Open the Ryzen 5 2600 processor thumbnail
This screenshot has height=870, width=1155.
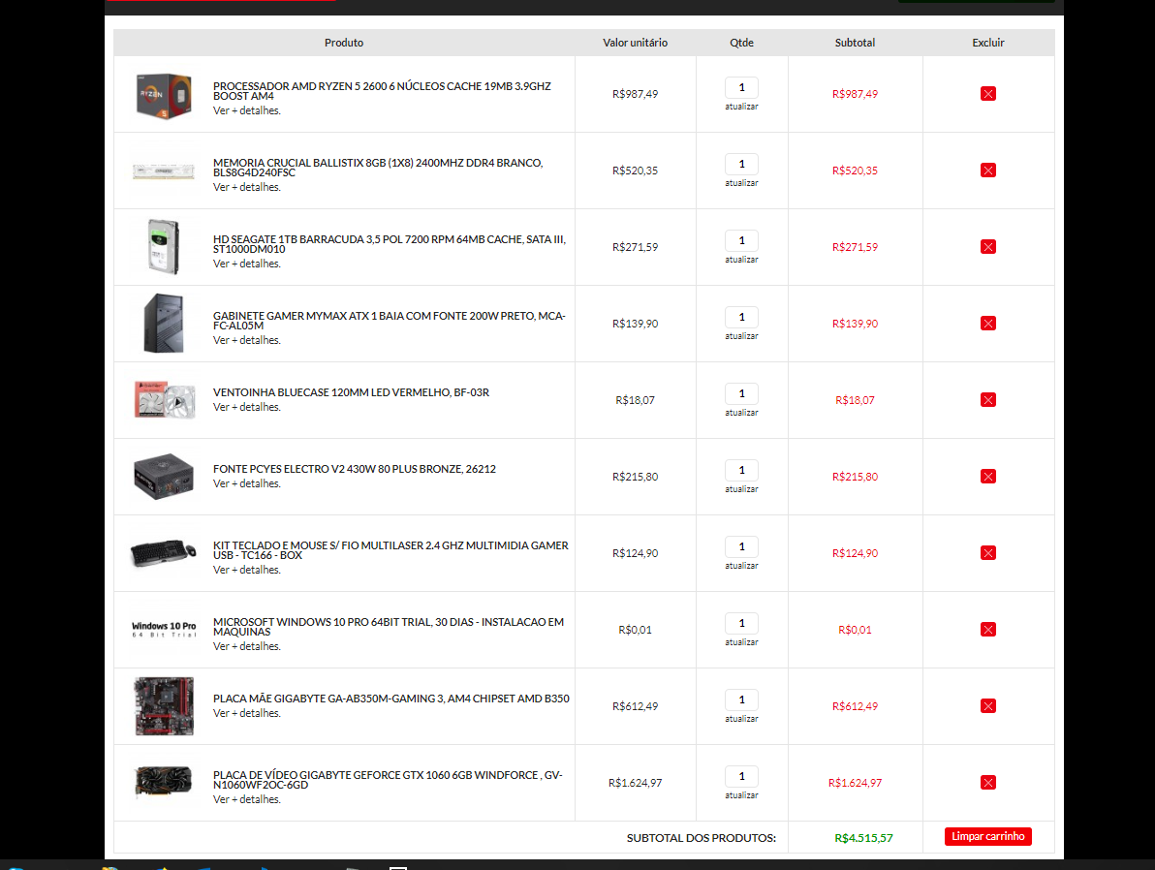coord(164,95)
